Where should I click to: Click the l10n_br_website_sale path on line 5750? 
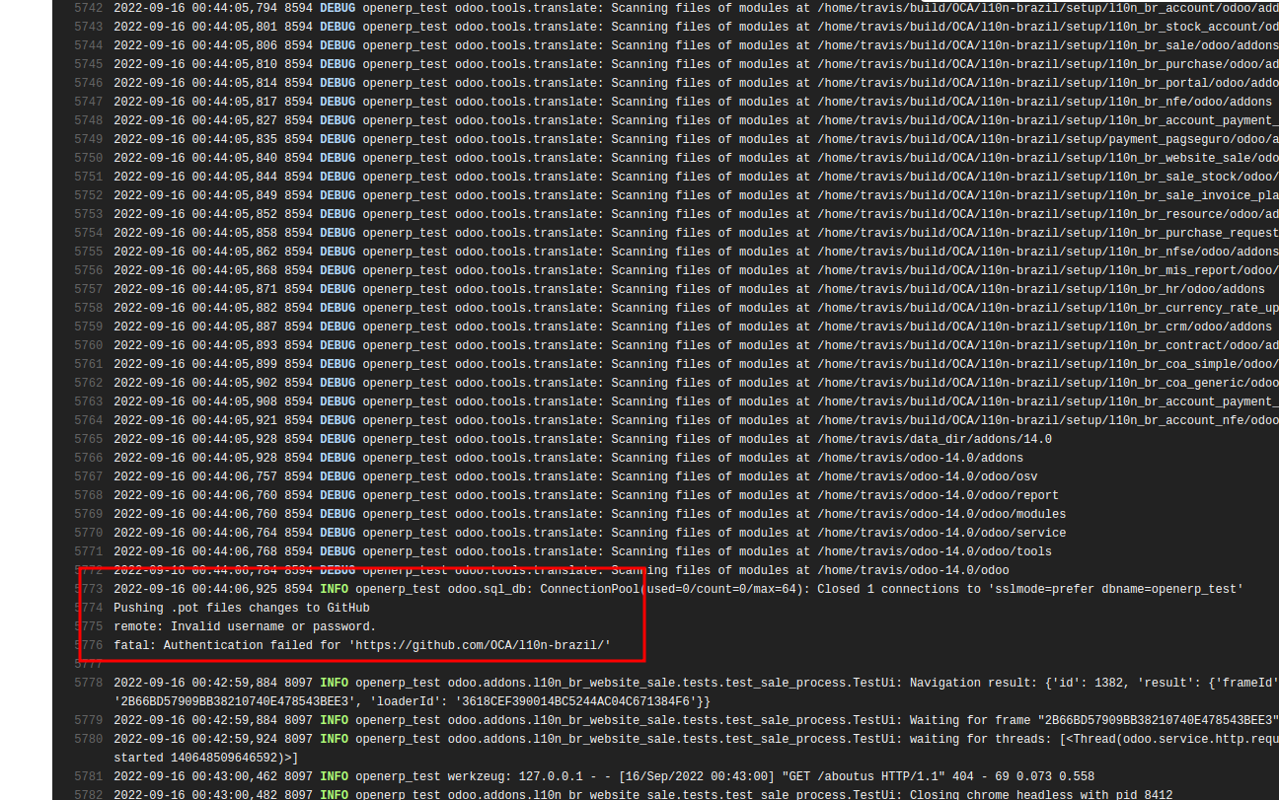1048,158
